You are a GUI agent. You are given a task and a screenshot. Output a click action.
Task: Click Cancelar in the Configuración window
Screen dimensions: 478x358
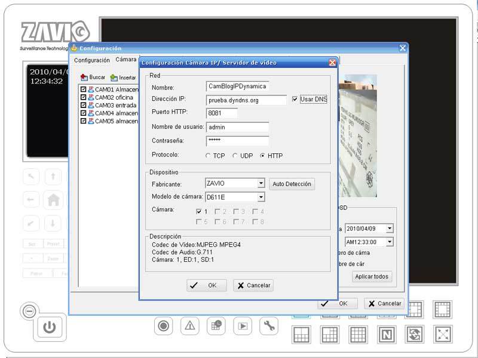pos(384,304)
